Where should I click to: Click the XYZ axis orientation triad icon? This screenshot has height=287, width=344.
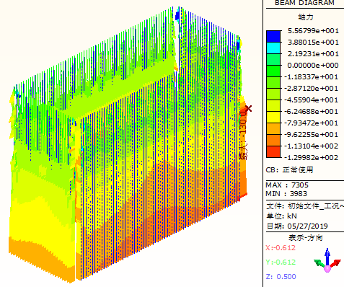click(327, 261)
